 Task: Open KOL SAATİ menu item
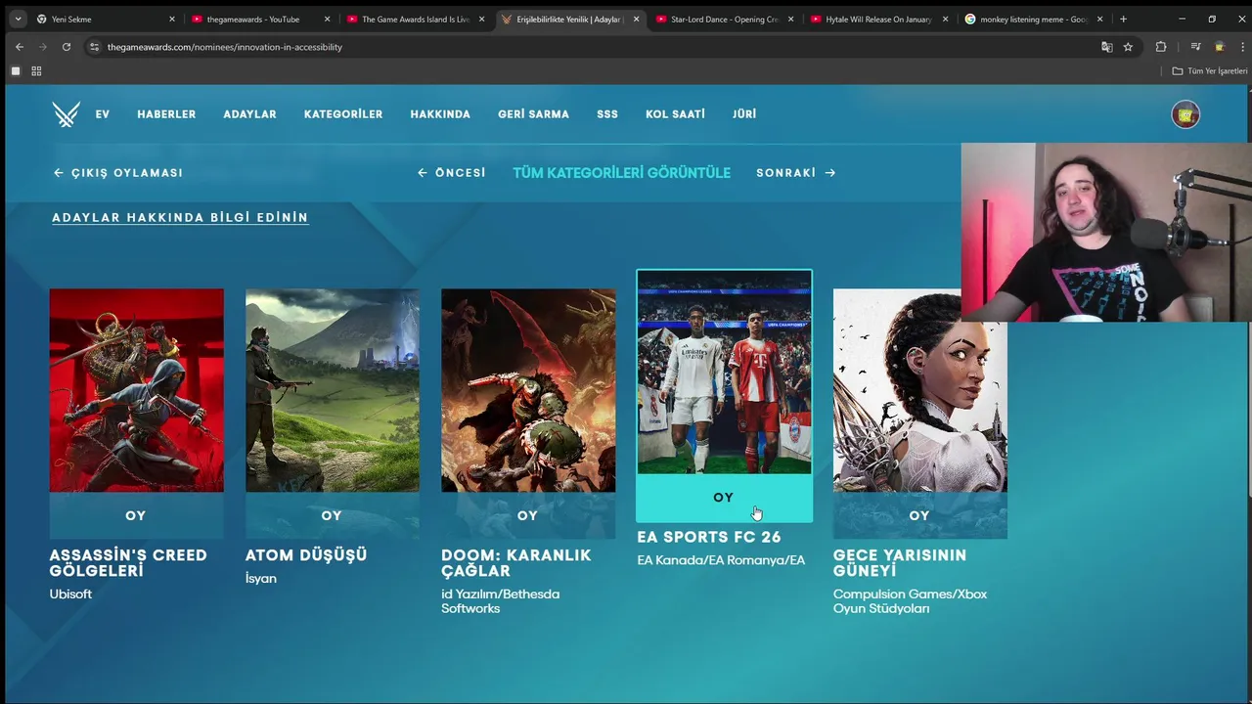tap(675, 114)
